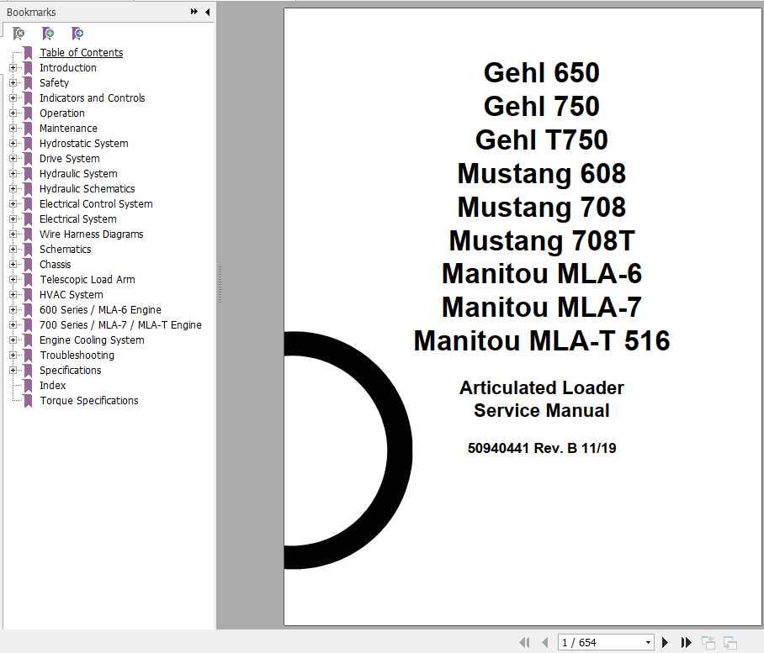Expand the Operation bookmark node
The height and width of the screenshot is (653, 764).
coord(13,113)
